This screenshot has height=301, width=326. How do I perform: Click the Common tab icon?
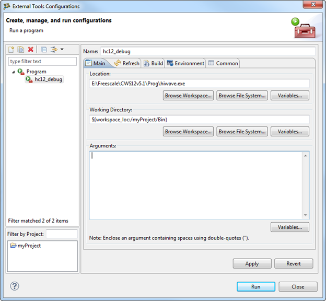point(211,63)
